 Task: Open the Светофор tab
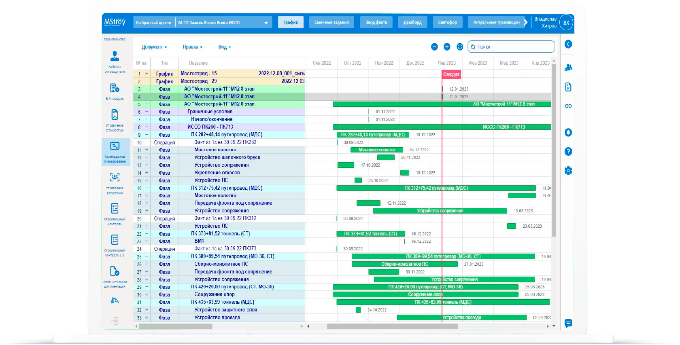[447, 22]
